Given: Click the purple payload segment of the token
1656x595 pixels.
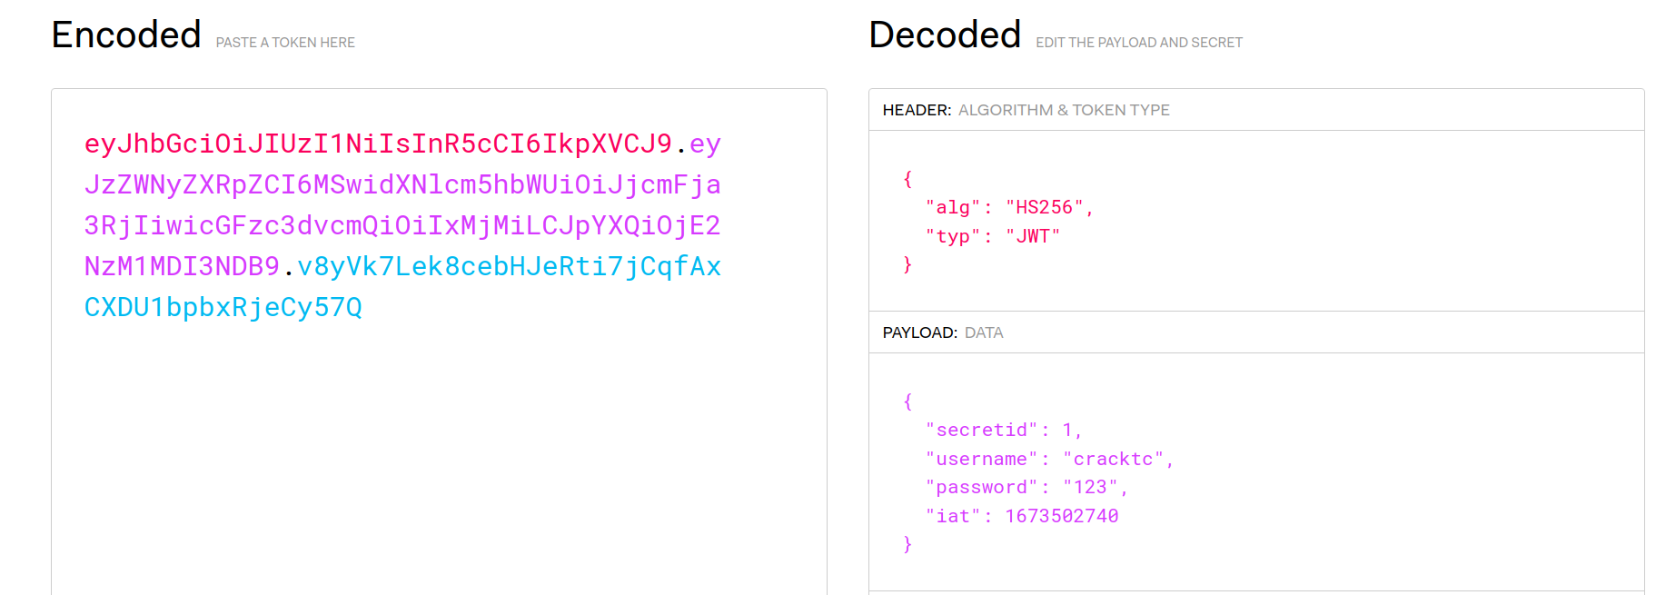Looking at the screenshot, I should tap(402, 185).
